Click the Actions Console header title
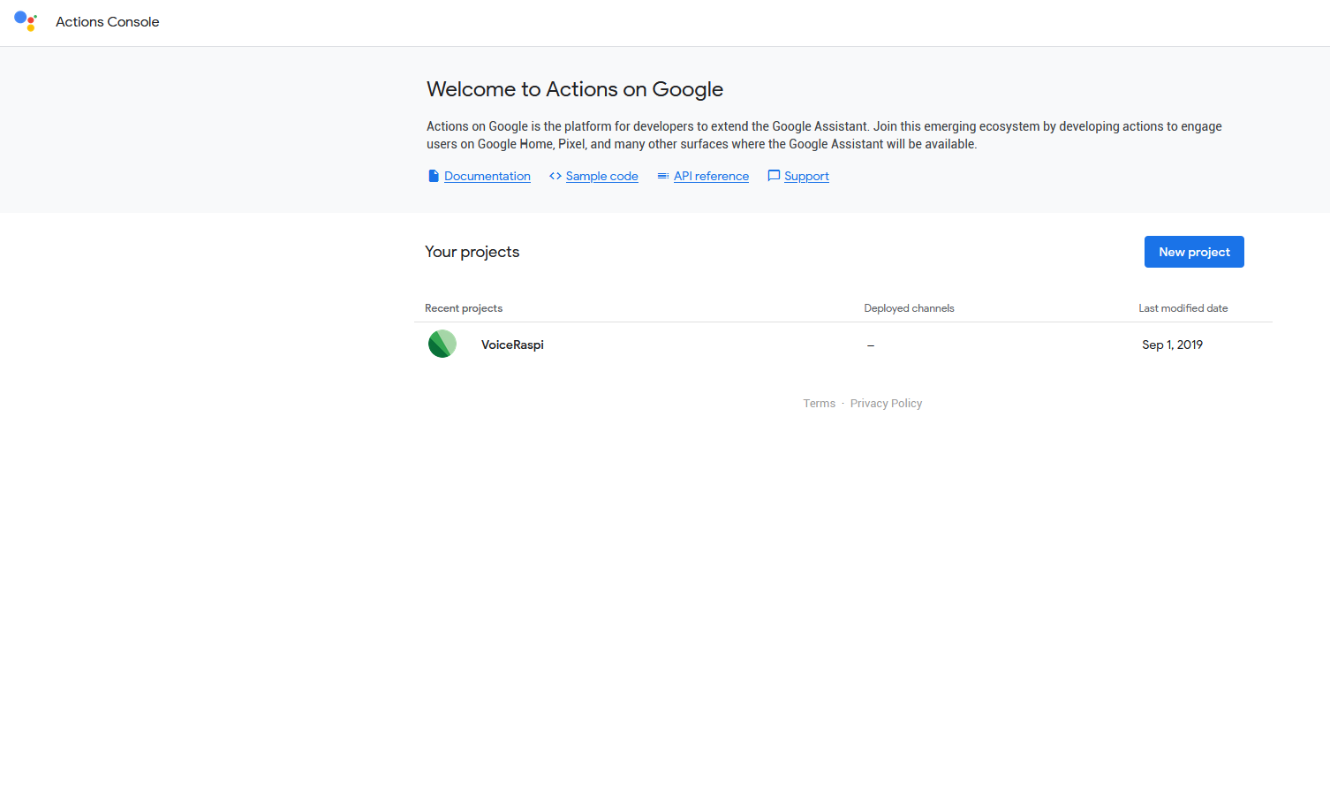The width and height of the screenshot is (1330, 803). pyautogui.click(x=108, y=22)
